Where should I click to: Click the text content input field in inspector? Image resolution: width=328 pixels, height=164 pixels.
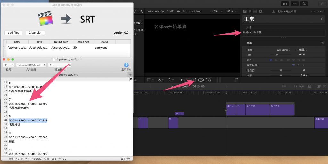pyautogui.click(x=284, y=33)
